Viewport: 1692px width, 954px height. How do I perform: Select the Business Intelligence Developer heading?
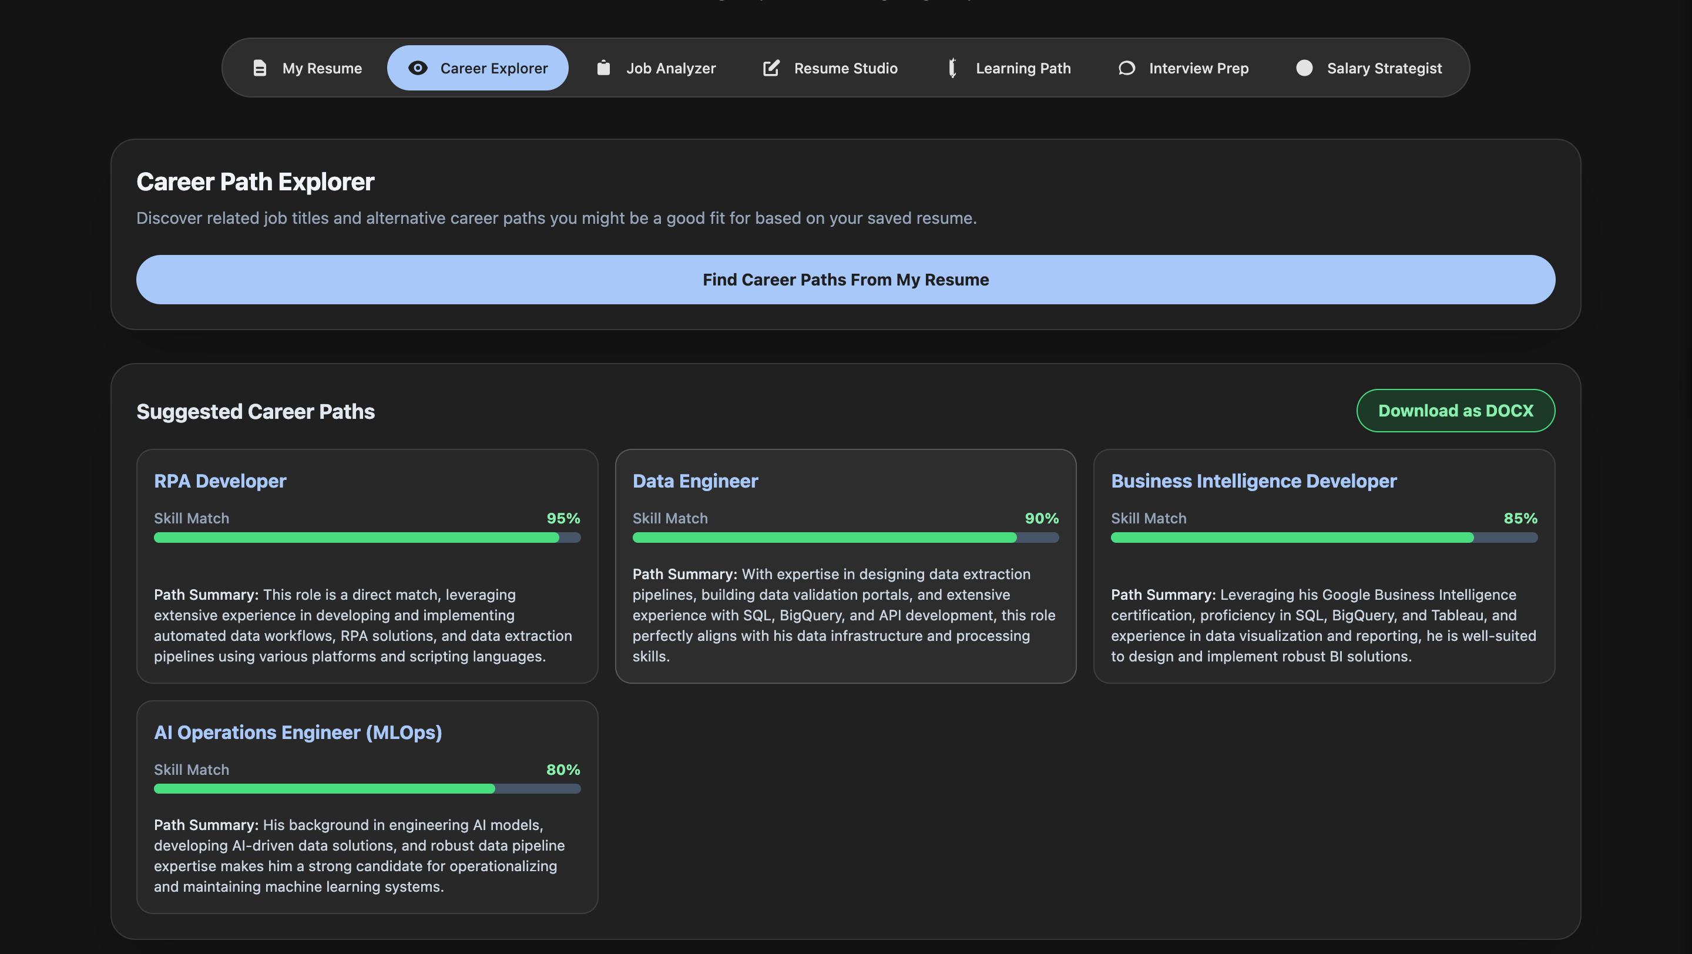pos(1253,481)
